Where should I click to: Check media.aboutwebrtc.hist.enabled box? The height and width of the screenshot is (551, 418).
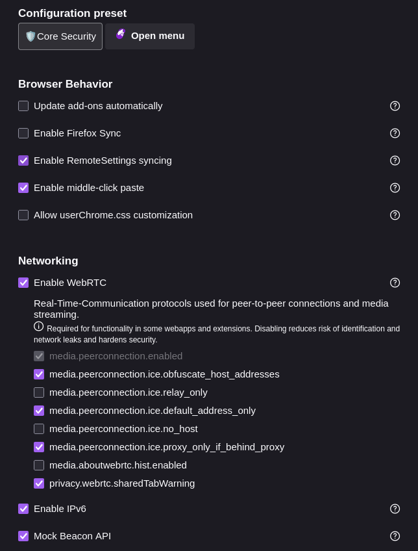(x=39, y=465)
